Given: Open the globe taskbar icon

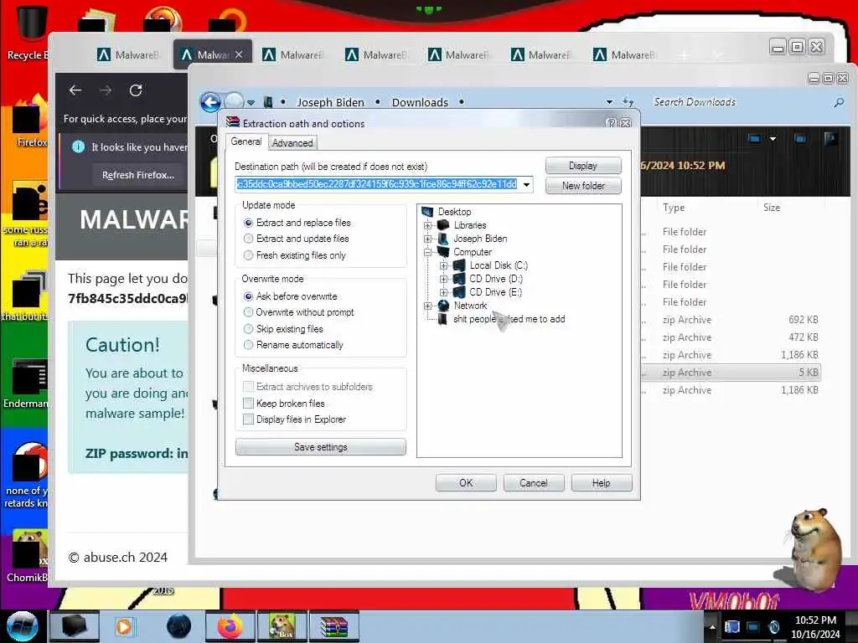Looking at the screenshot, I should (179, 626).
